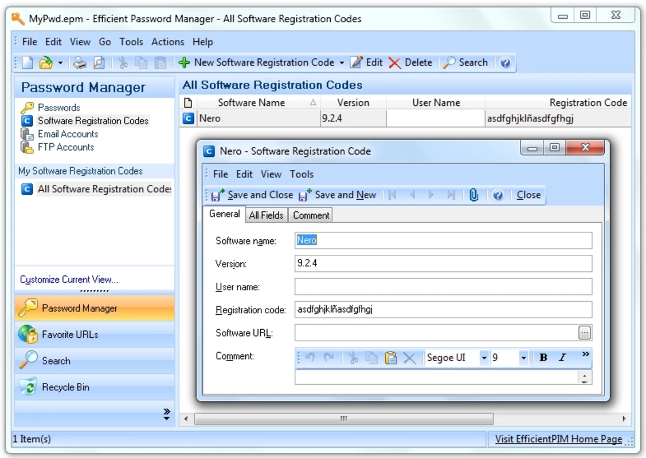This screenshot has width=646, height=458.
Task: Open the Segoe UI font dropdown
Action: pyautogui.click(x=484, y=358)
